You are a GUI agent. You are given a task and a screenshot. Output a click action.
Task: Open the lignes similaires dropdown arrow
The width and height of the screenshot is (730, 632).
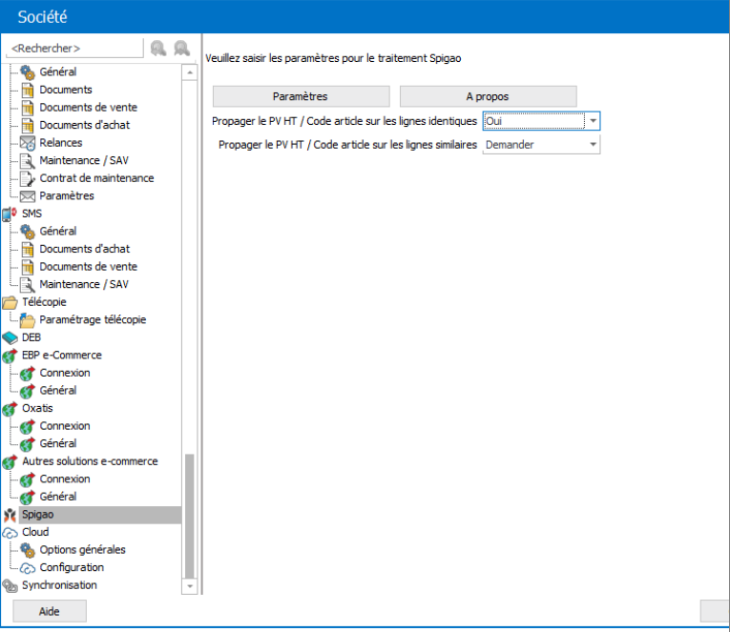(593, 145)
